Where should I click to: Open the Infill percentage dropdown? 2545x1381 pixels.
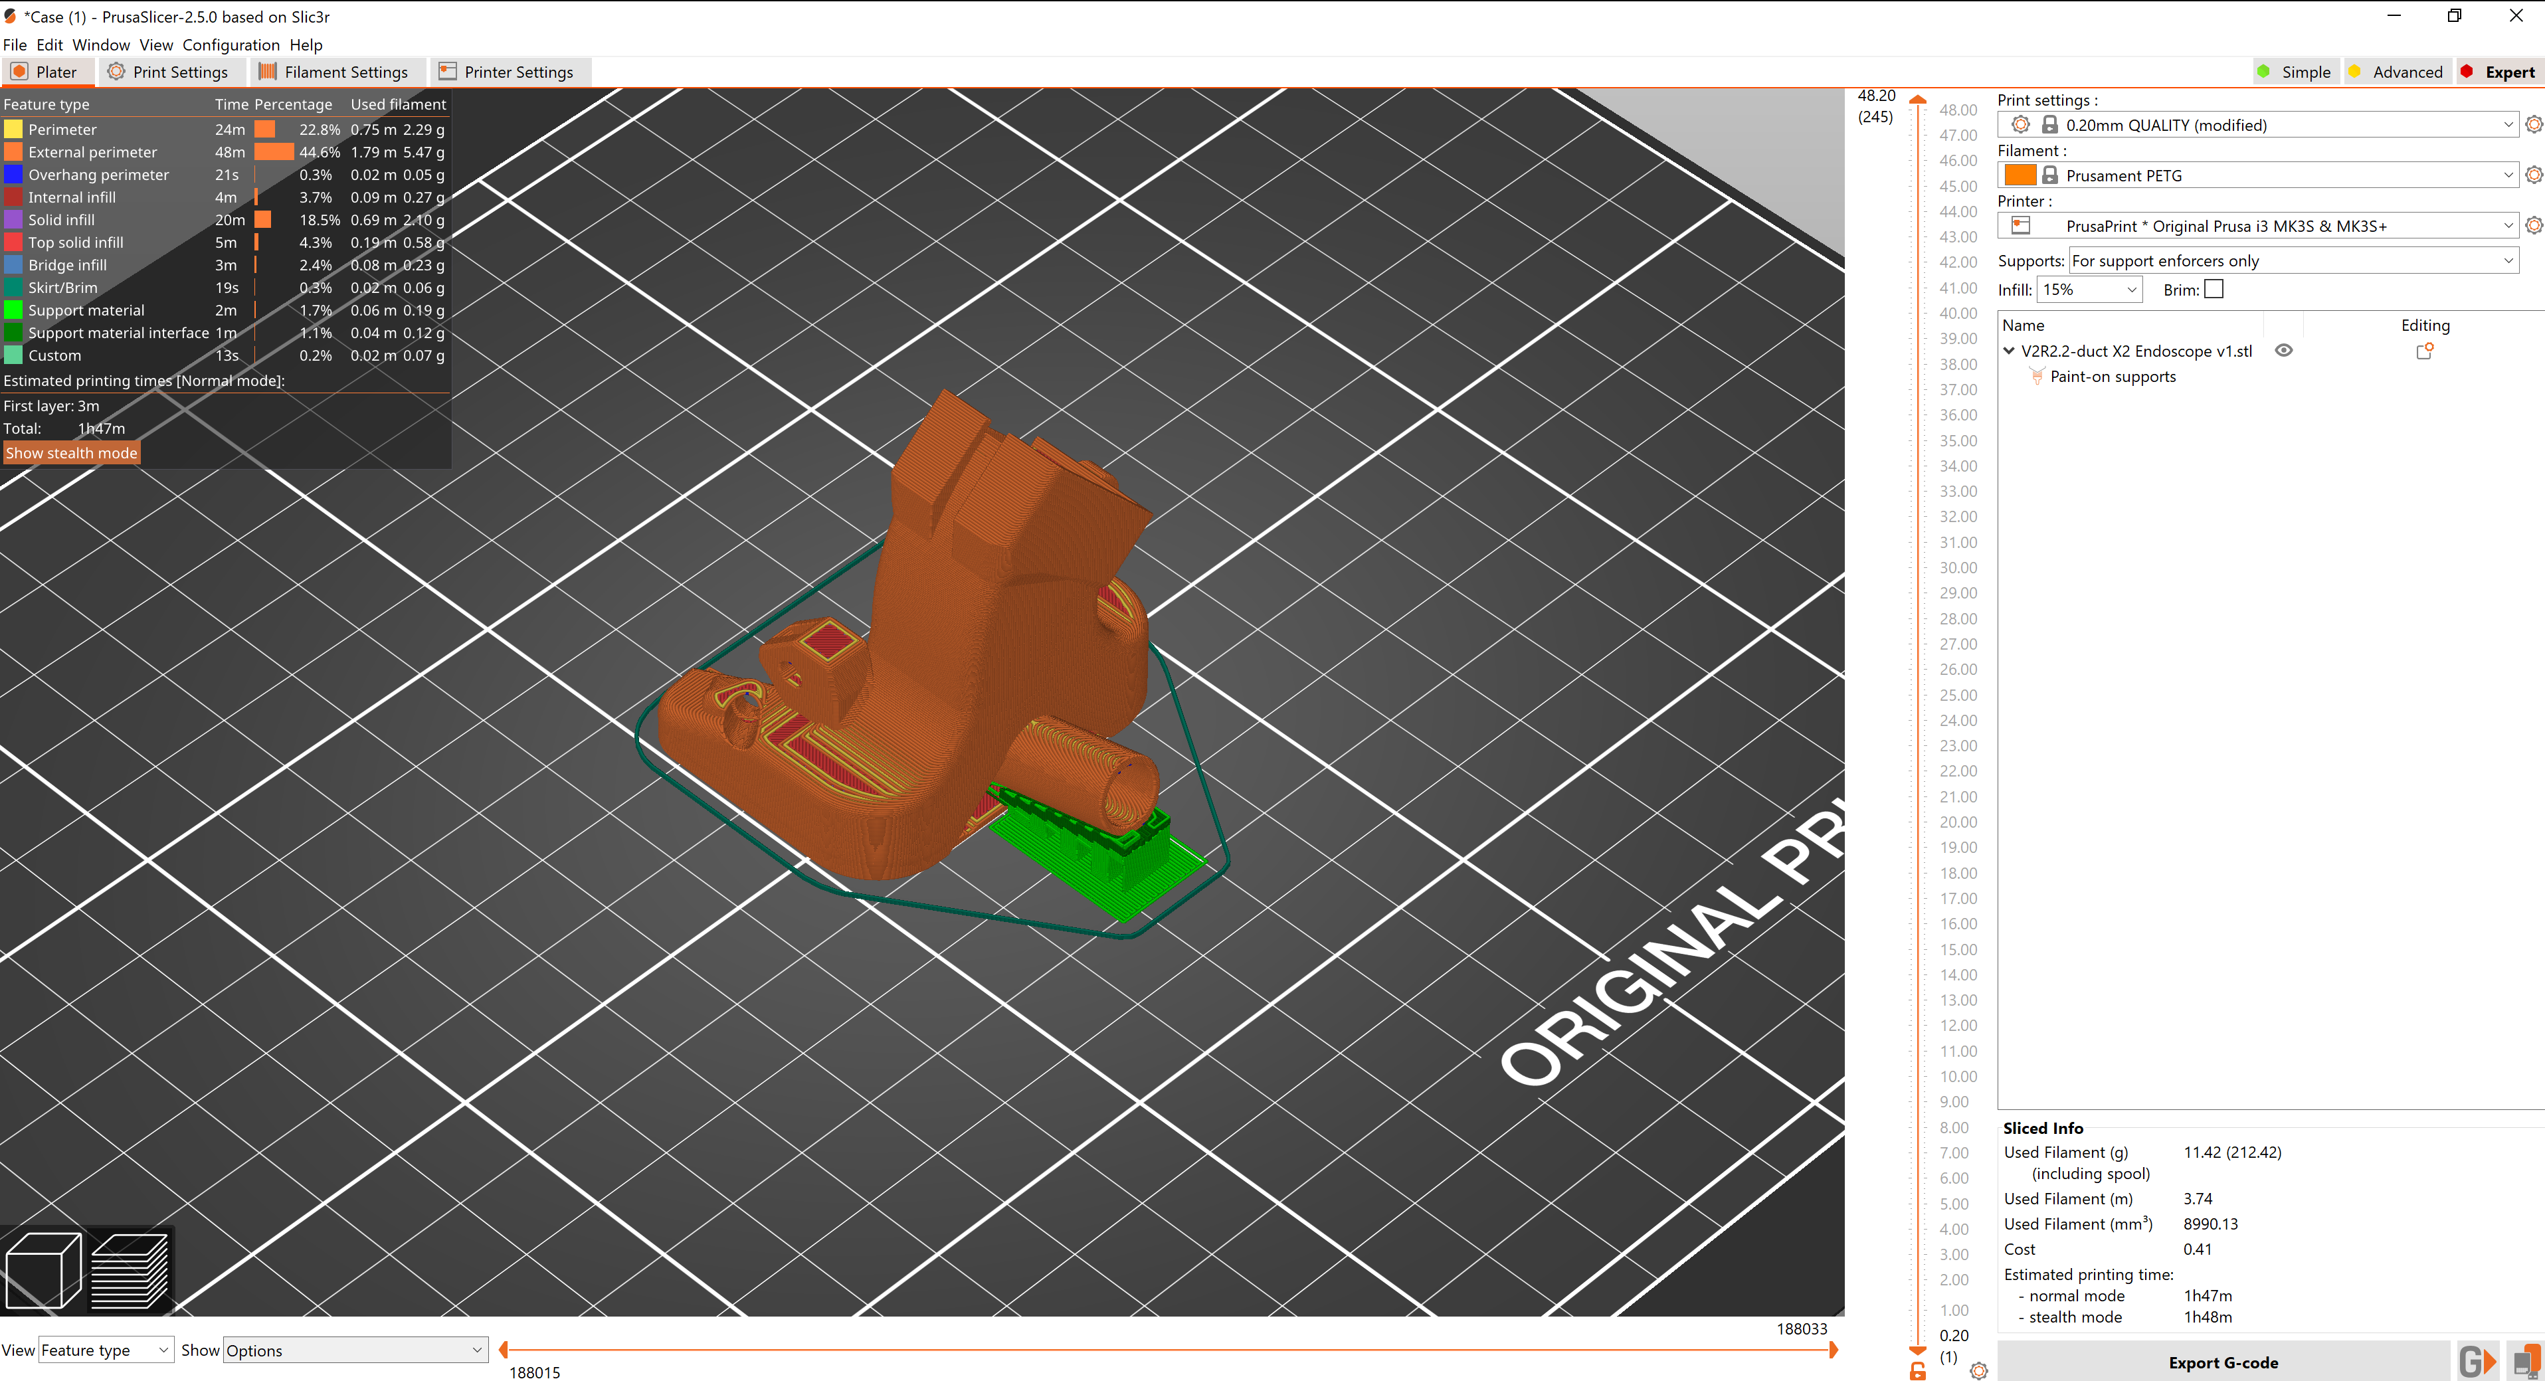tap(2089, 290)
